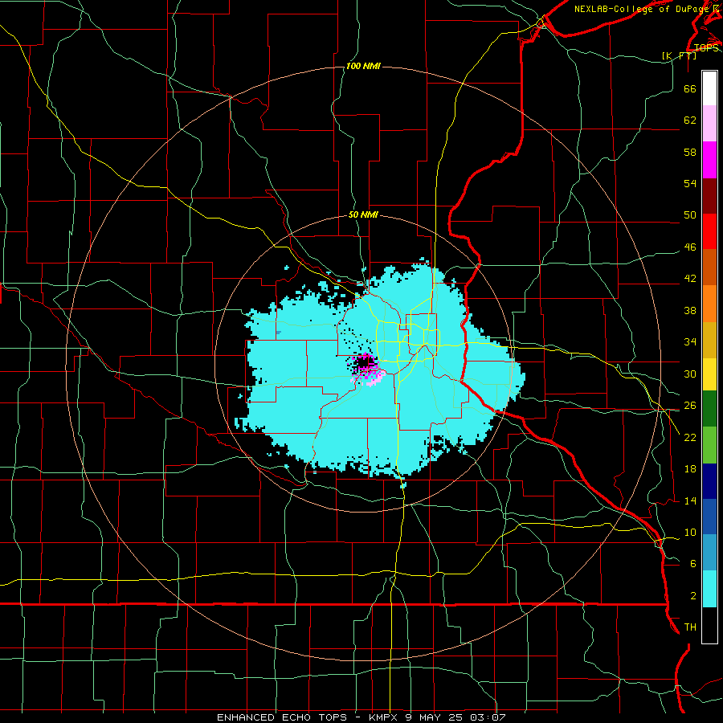Click the '62' legend value
The width and height of the screenshot is (723, 723).
point(690,120)
